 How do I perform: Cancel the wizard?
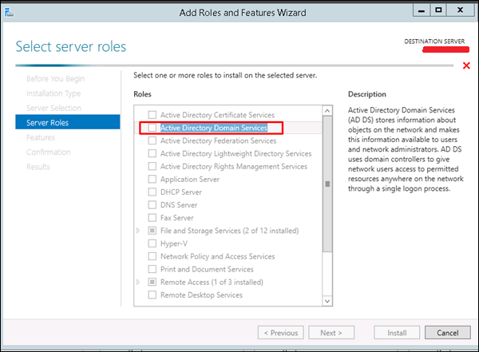448,332
